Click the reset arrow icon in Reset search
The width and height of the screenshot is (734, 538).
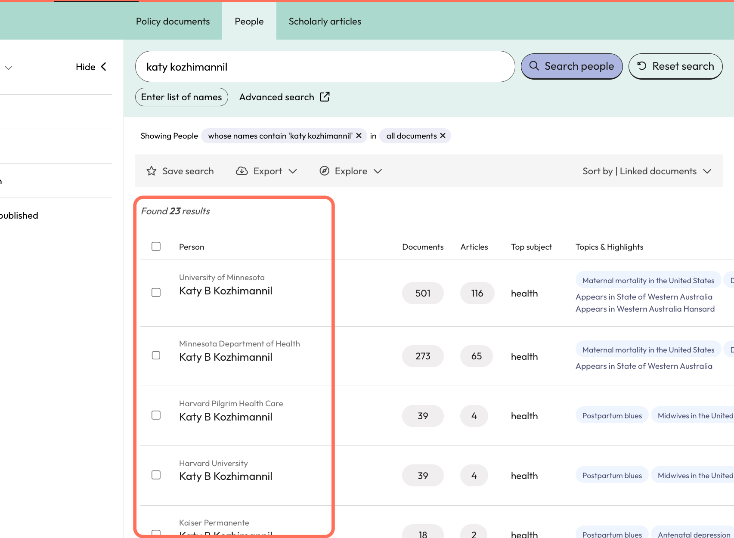642,66
